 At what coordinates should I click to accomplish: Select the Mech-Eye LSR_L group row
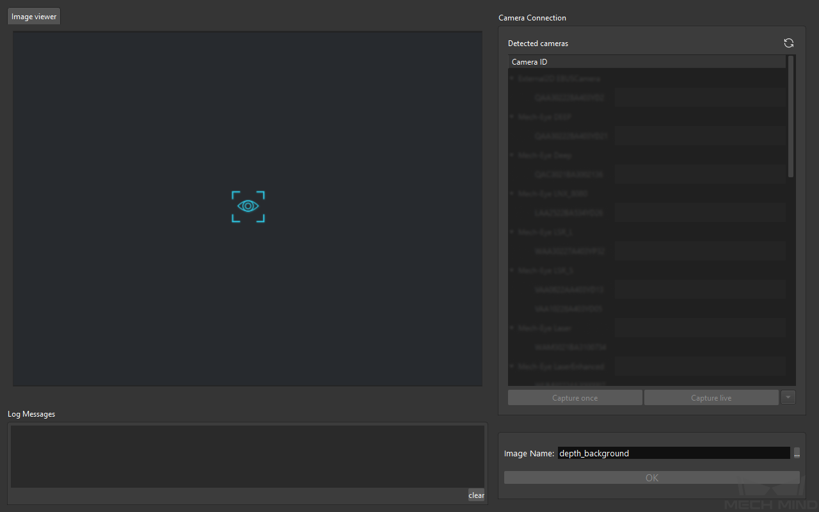[x=647, y=232]
